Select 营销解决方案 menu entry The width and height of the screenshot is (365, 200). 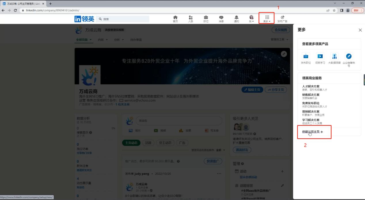[x=311, y=112]
